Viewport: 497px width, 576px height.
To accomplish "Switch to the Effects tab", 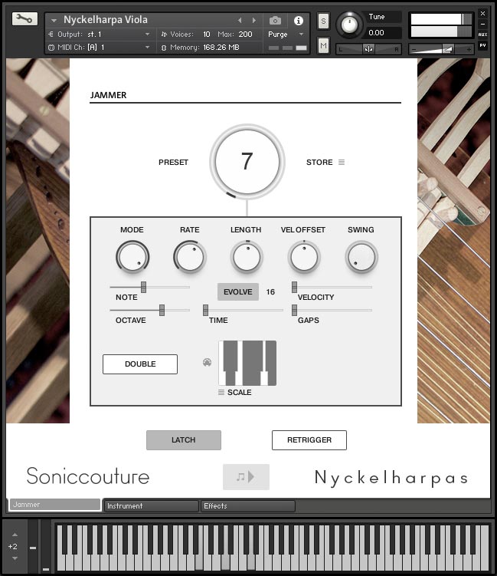I will (x=248, y=506).
